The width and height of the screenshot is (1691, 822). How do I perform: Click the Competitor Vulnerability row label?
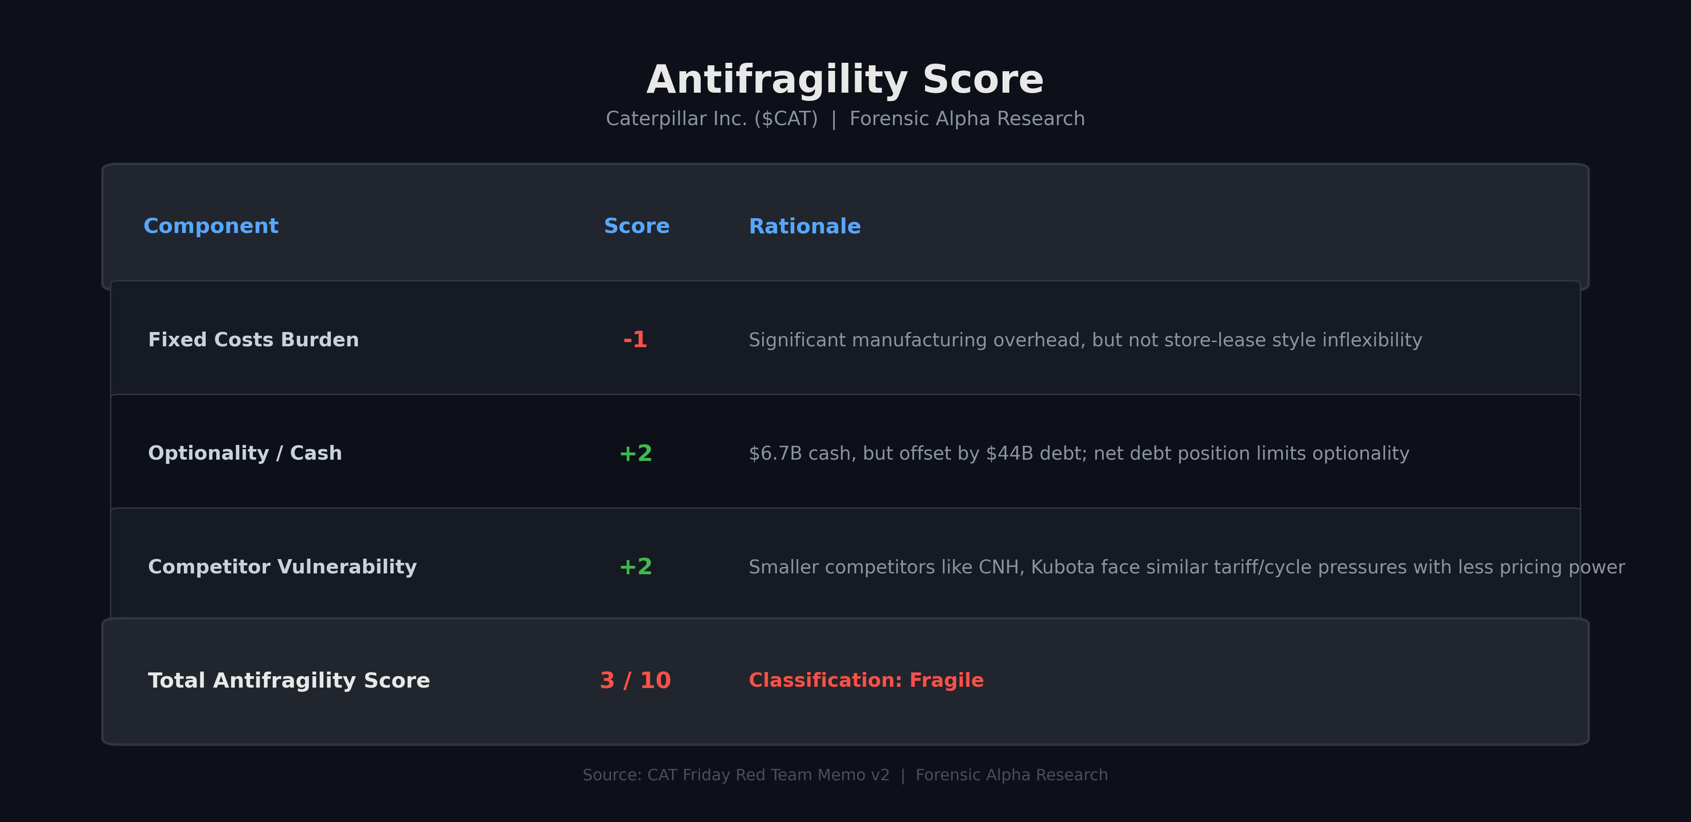[x=282, y=567]
